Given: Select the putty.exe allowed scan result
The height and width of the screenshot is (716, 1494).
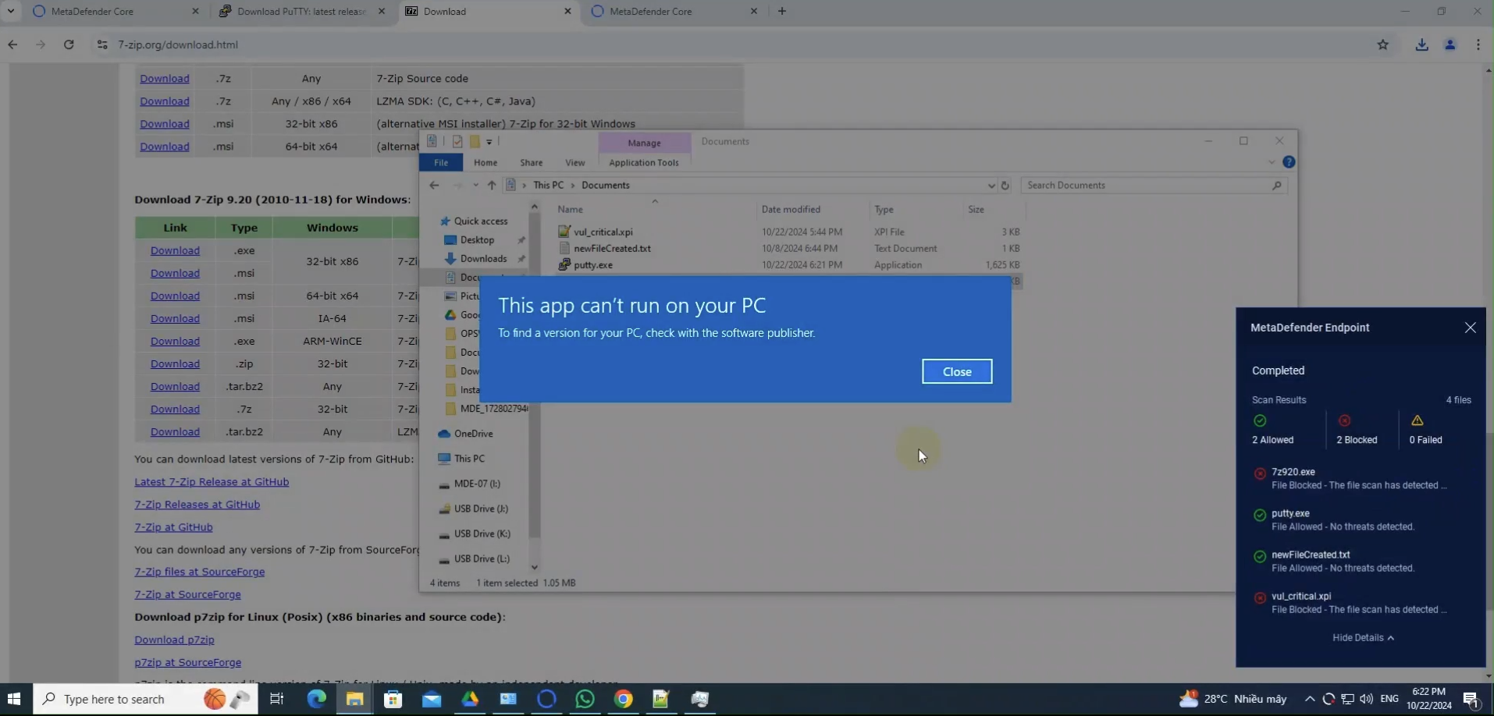Looking at the screenshot, I should (x=1359, y=519).
